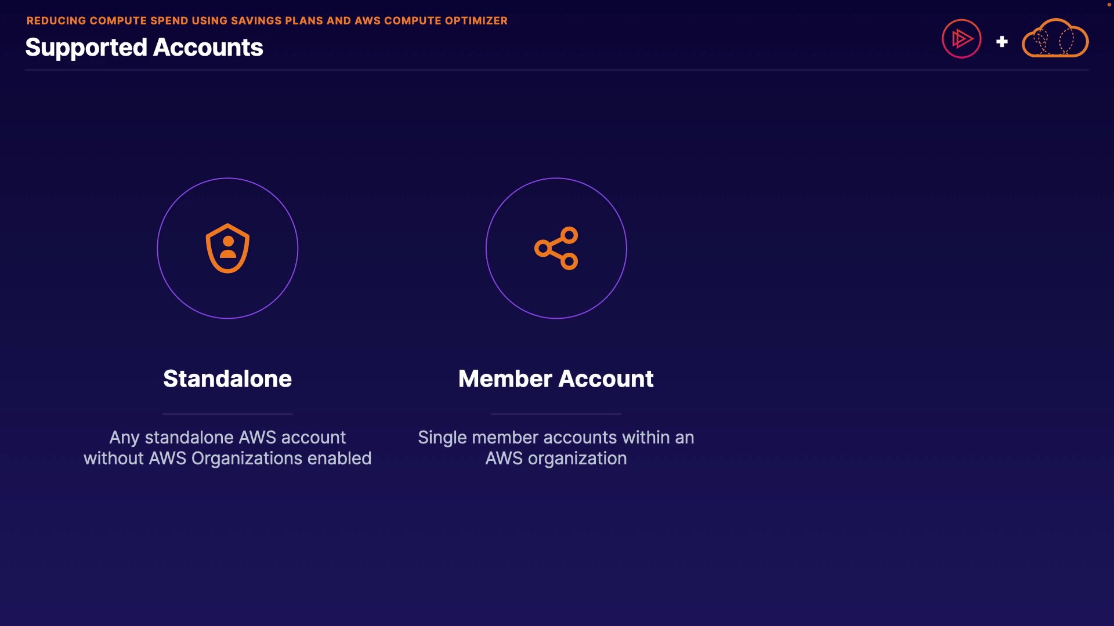Image resolution: width=1114 pixels, height=626 pixels.
Task: Click the orange course title subtitle text
Action: (267, 21)
